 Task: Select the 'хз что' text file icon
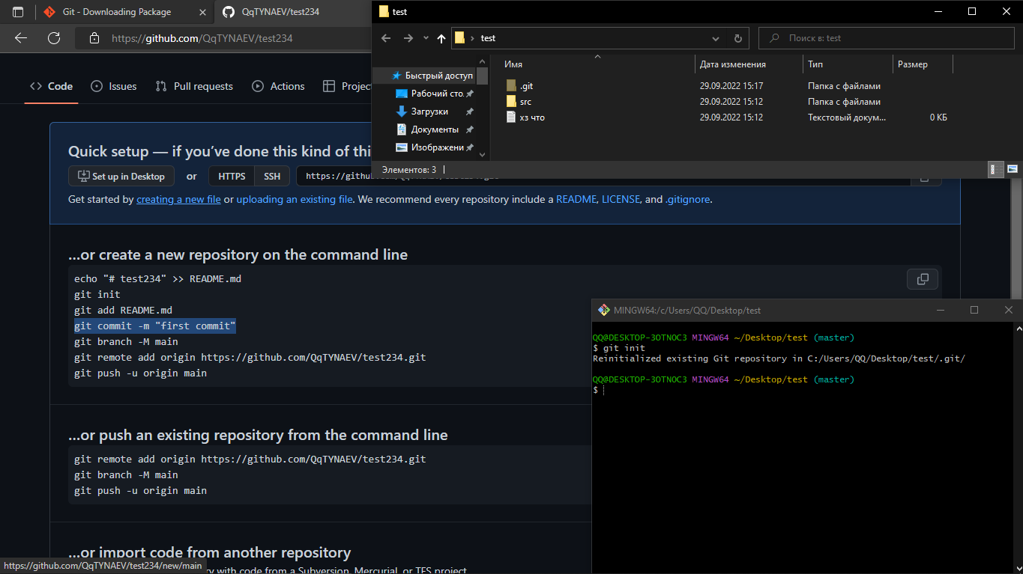[x=511, y=117]
